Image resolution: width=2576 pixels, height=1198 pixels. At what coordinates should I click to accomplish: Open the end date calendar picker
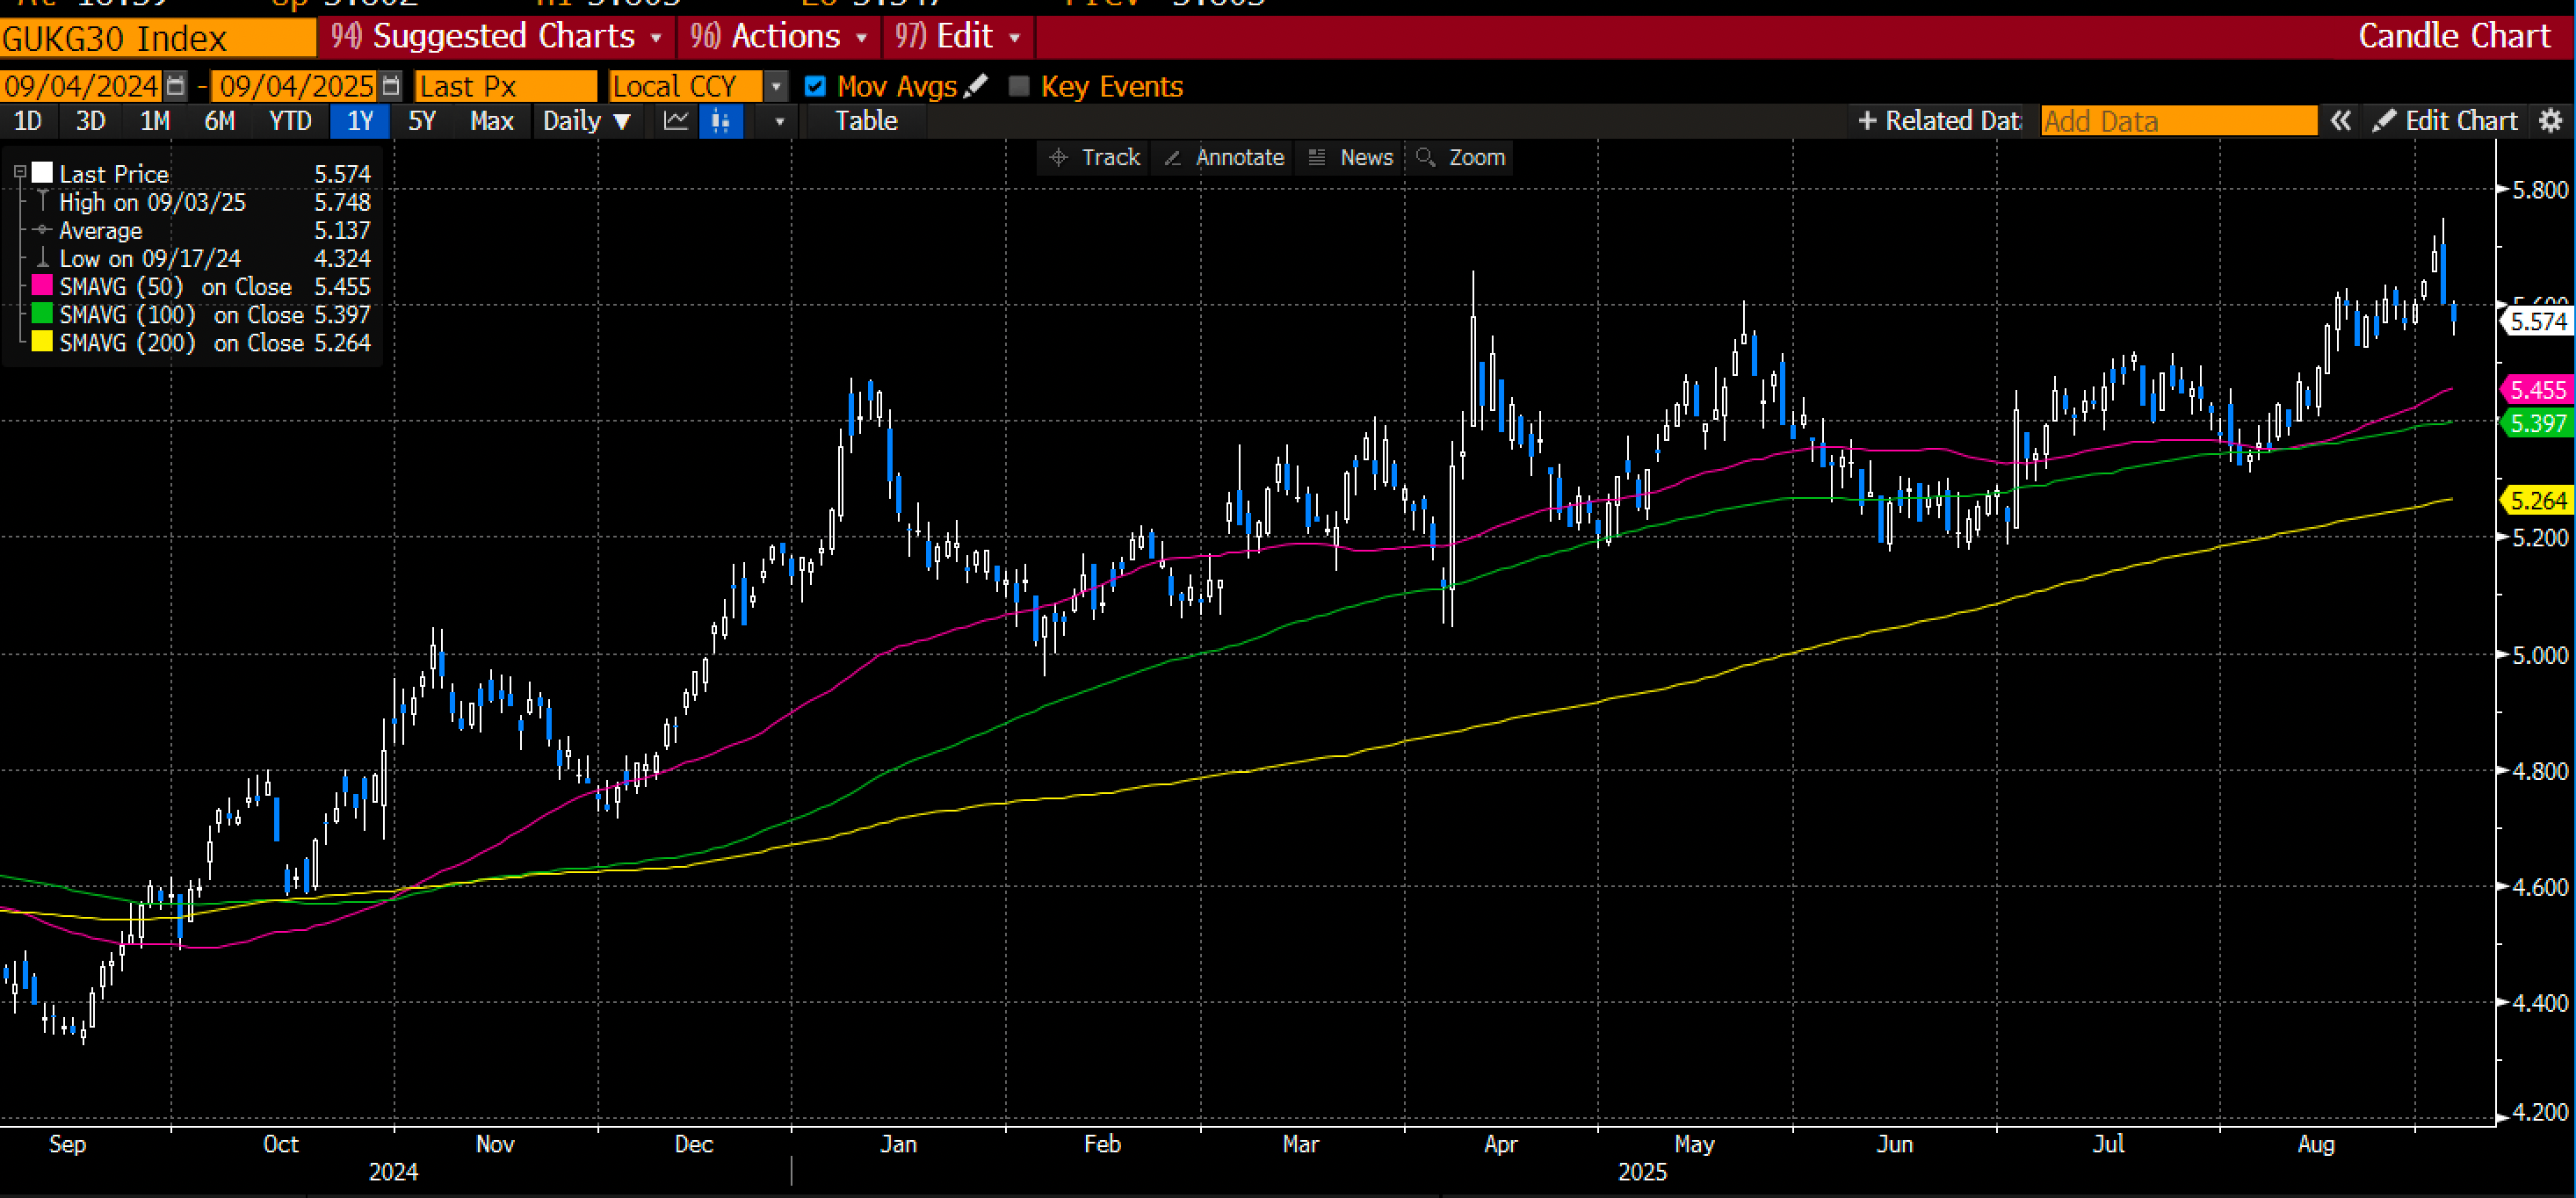391,86
